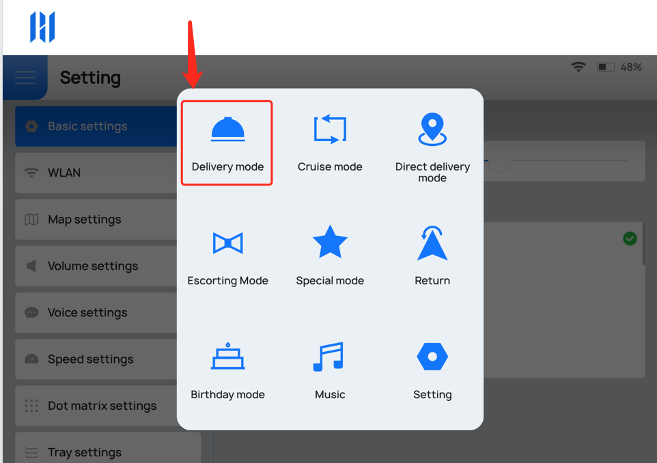
Task: Click the slider knob behind the popup
Action: pyautogui.click(x=499, y=161)
